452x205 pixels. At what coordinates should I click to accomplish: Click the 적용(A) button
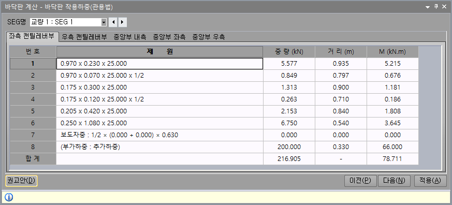pos(430,181)
